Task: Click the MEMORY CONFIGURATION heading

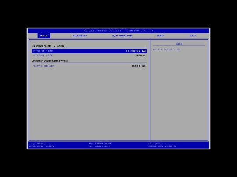Action: (x=50, y=61)
